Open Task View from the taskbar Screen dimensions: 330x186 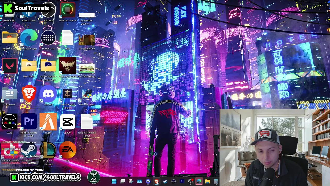coord(122,181)
